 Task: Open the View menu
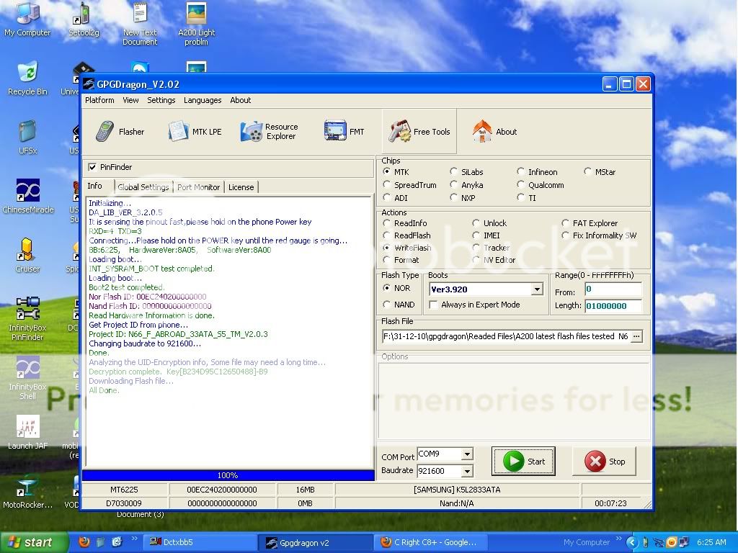[x=131, y=100]
